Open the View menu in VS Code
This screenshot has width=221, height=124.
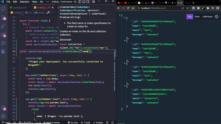coord(35,2)
